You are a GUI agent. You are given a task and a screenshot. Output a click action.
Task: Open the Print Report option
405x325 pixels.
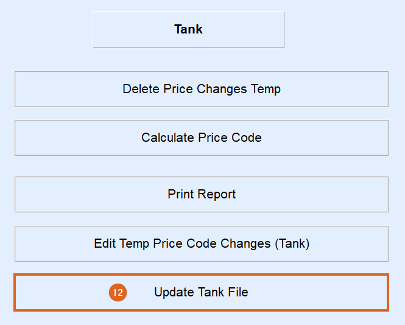(201, 194)
